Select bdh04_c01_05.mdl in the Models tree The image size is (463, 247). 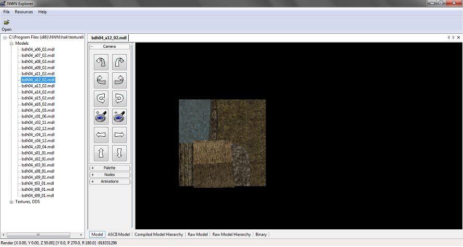(38, 110)
